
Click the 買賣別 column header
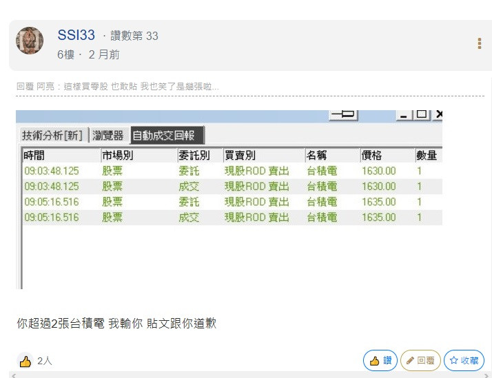point(240,156)
